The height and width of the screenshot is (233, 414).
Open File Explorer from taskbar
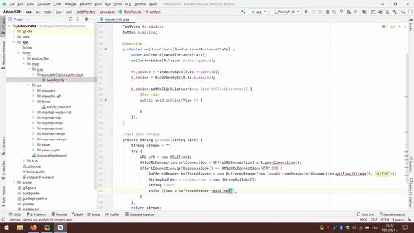pyautogui.click(x=20, y=227)
